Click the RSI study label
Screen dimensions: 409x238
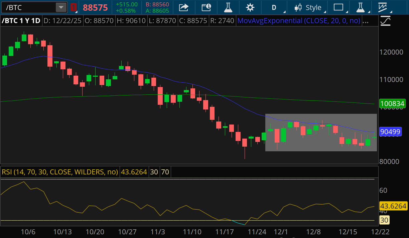click(60, 172)
